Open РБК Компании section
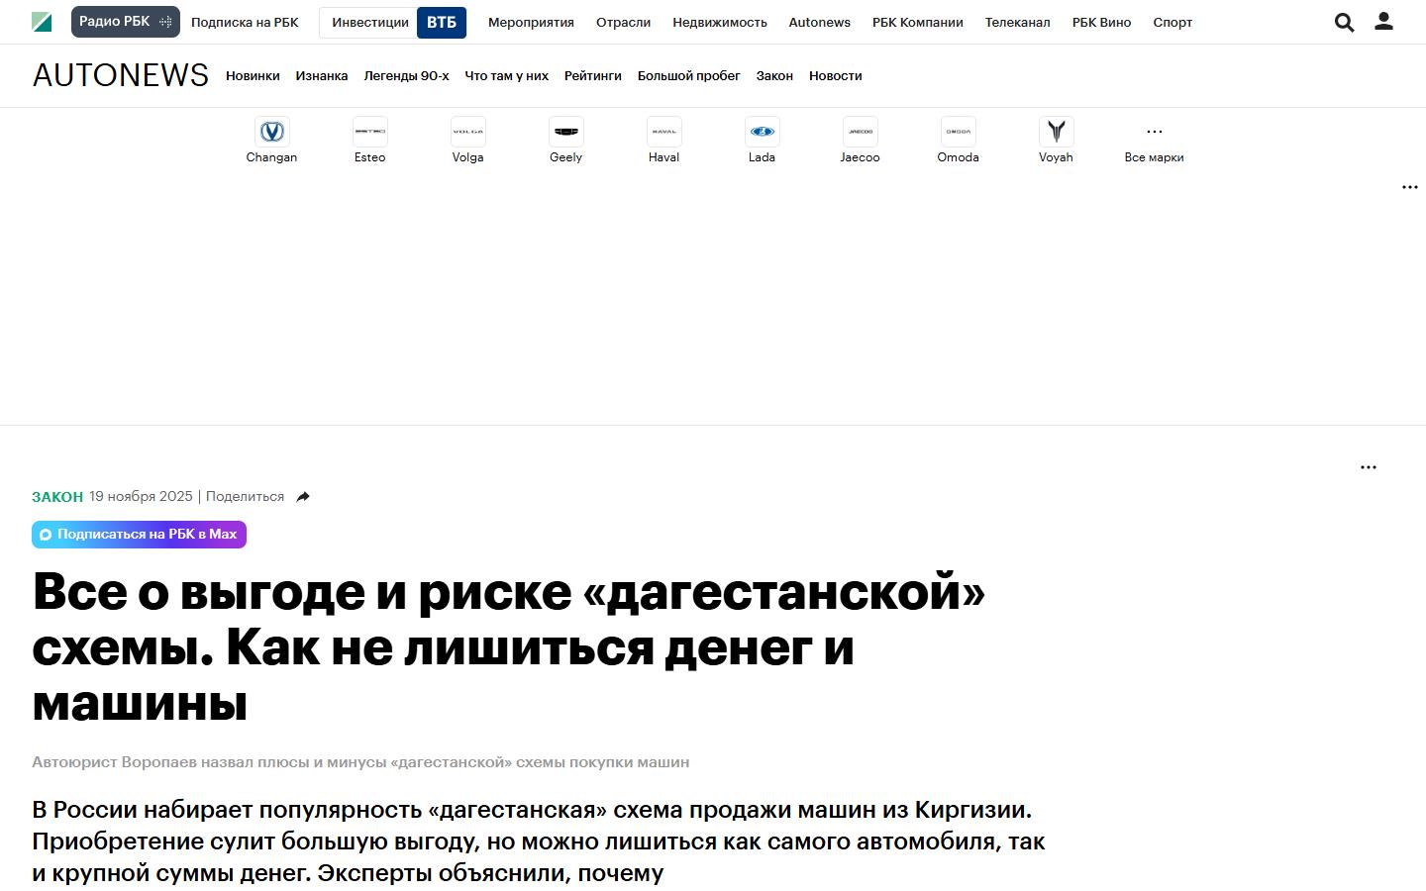The width and height of the screenshot is (1426, 891). [x=918, y=23]
